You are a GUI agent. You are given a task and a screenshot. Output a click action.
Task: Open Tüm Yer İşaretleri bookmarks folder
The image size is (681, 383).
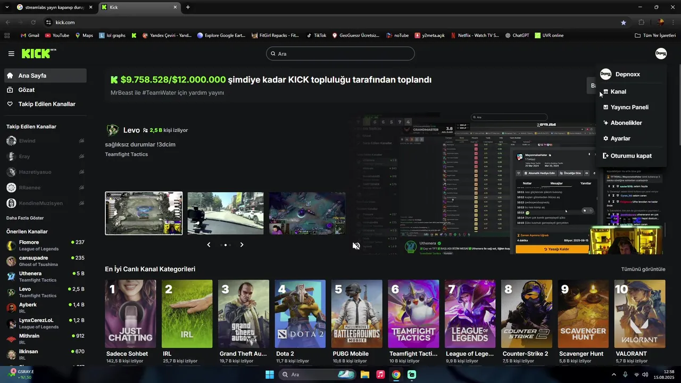(x=655, y=36)
